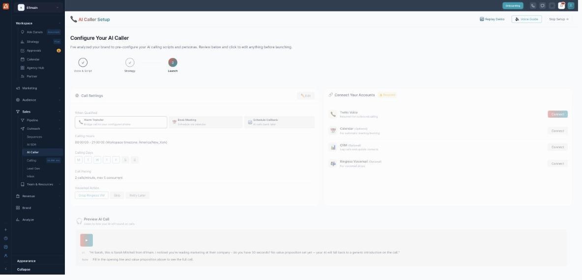Open Lead Gen under Outreach
Screen dimensions: 582x280
coord(42,168)
